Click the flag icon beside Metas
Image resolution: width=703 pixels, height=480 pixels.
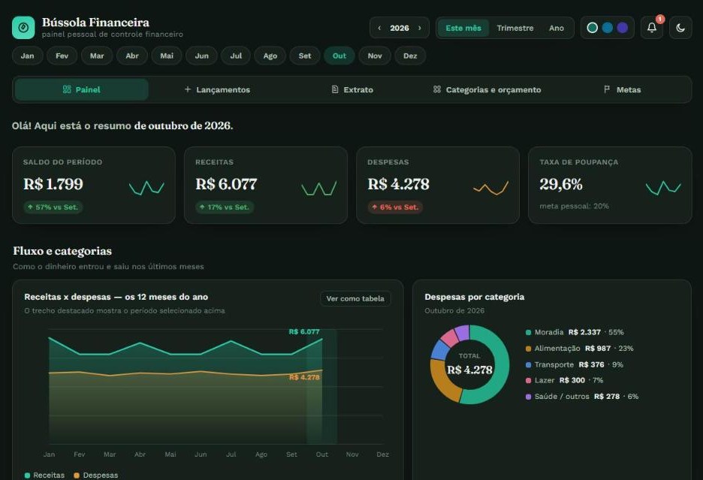(607, 89)
